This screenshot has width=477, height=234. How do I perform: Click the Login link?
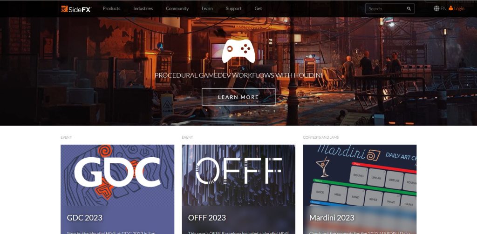pos(459,8)
